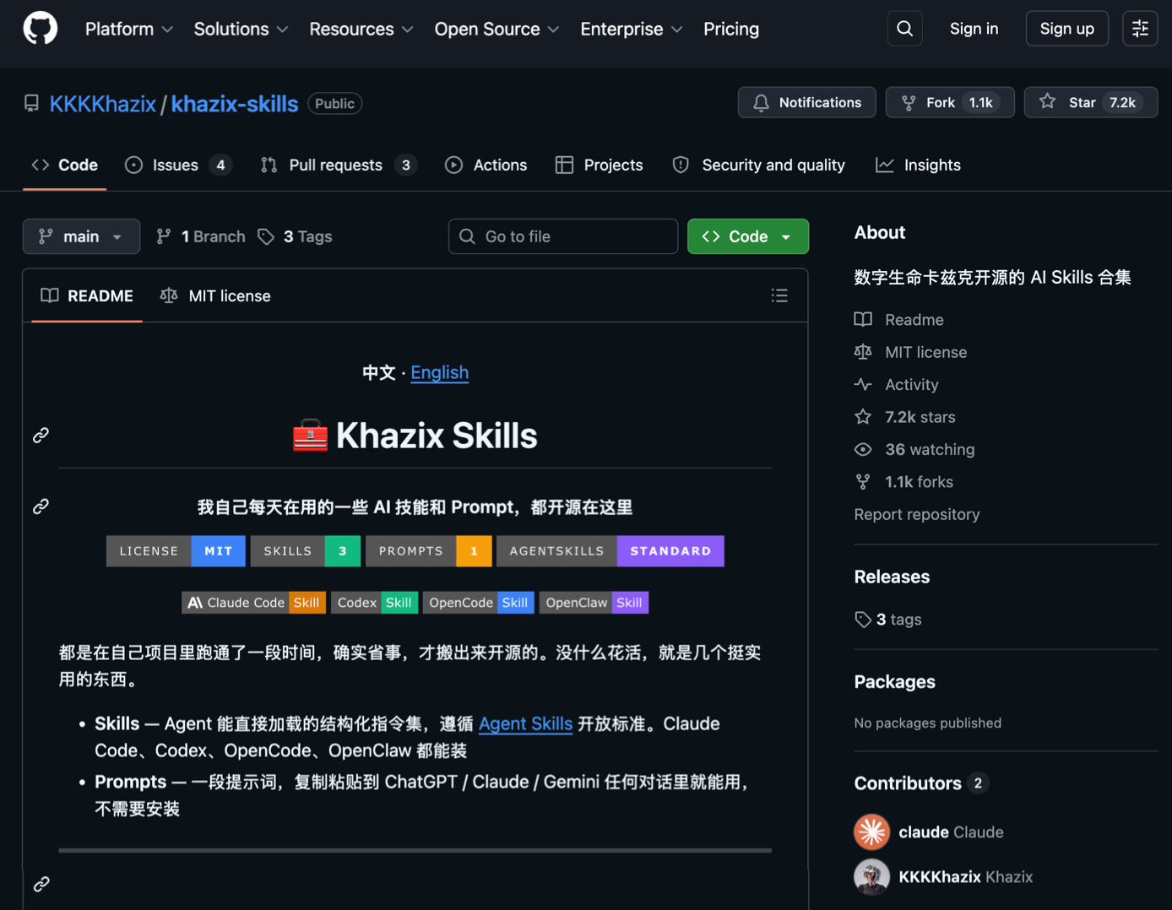Image resolution: width=1172 pixels, height=910 pixels.
Task: Open the KKKKhazix contributor avatar
Action: 871,876
